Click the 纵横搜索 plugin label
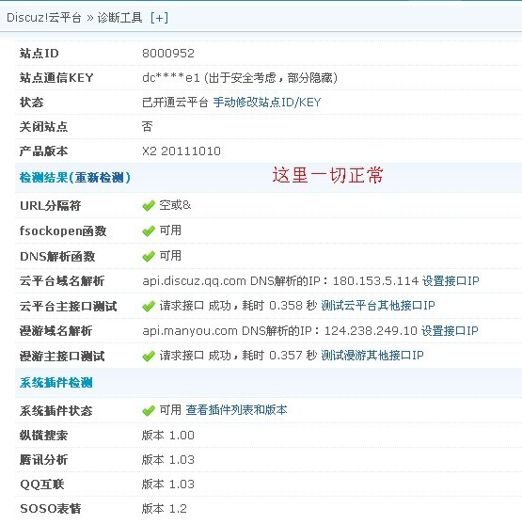Screen dimensions: 522x524 click(x=44, y=436)
